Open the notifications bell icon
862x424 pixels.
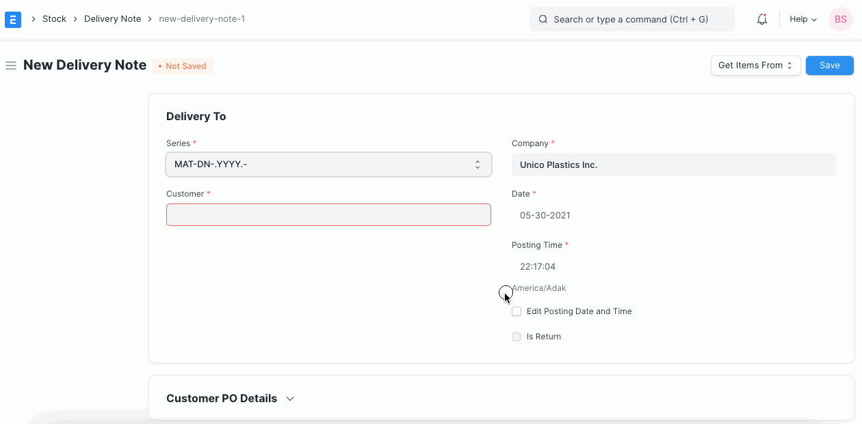click(761, 20)
